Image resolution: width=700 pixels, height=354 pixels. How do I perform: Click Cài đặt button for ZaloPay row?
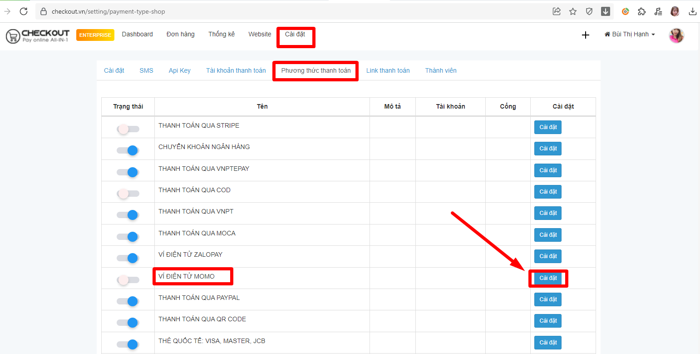pos(548,256)
